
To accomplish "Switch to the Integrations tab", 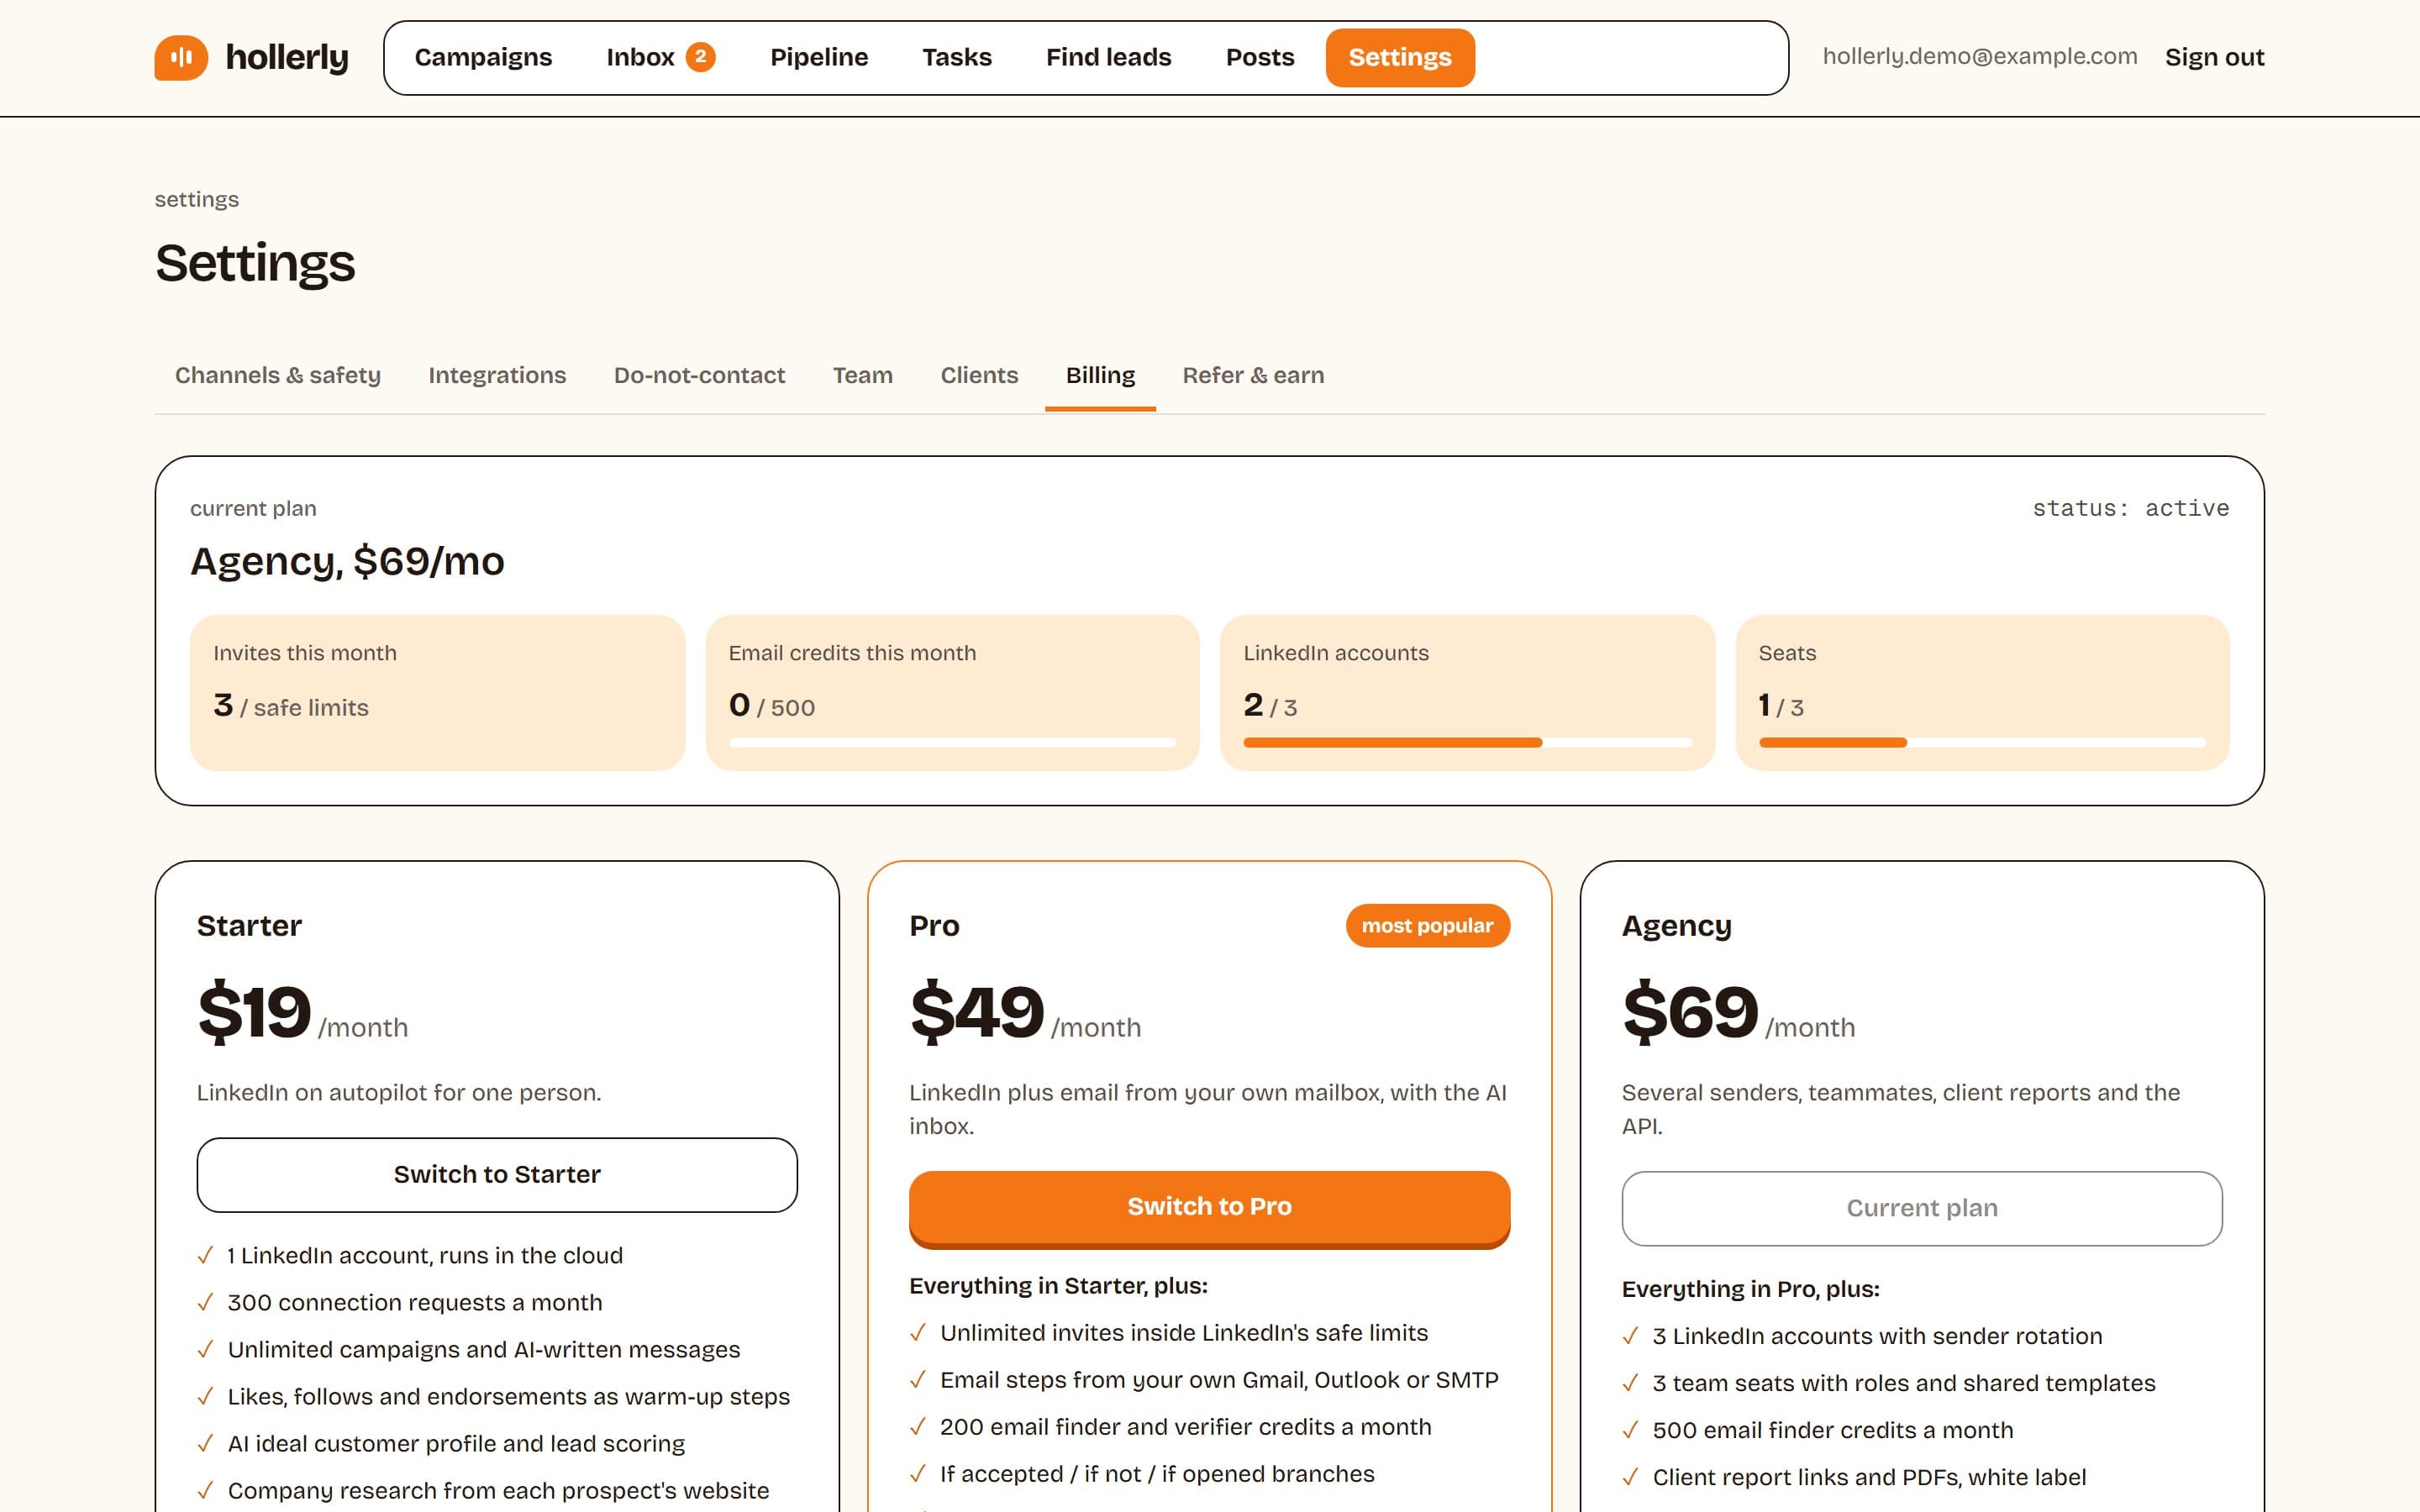I will pos(497,375).
